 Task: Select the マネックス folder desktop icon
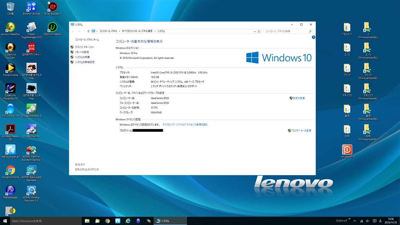click(347, 90)
